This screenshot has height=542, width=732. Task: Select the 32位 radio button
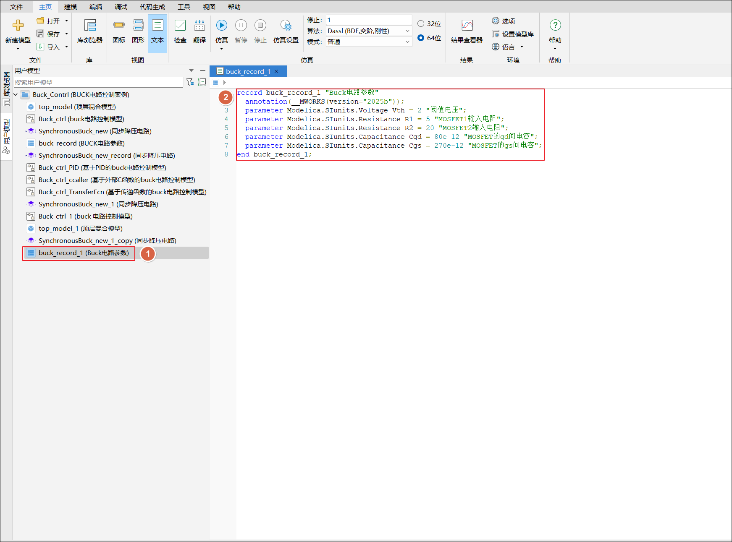coord(421,23)
